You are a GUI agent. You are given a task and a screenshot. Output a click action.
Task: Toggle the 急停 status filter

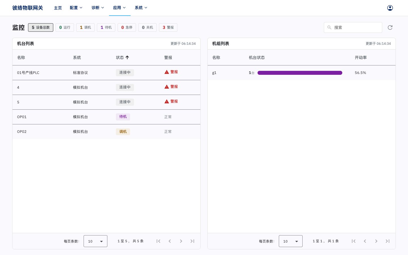[127, 27]
